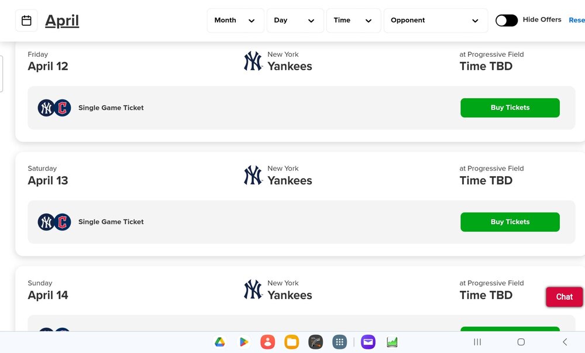585x353 pixels.
Task: Launch Play Store from the taskbar
Action: [x=243, y=342]
